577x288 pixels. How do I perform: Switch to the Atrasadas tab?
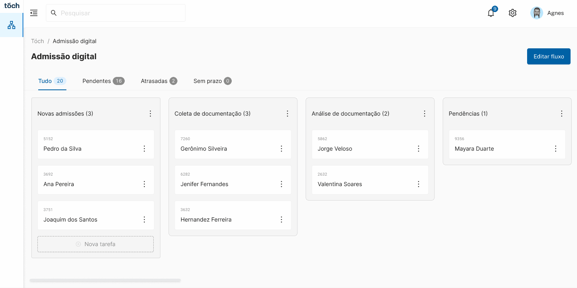[159, 81]
